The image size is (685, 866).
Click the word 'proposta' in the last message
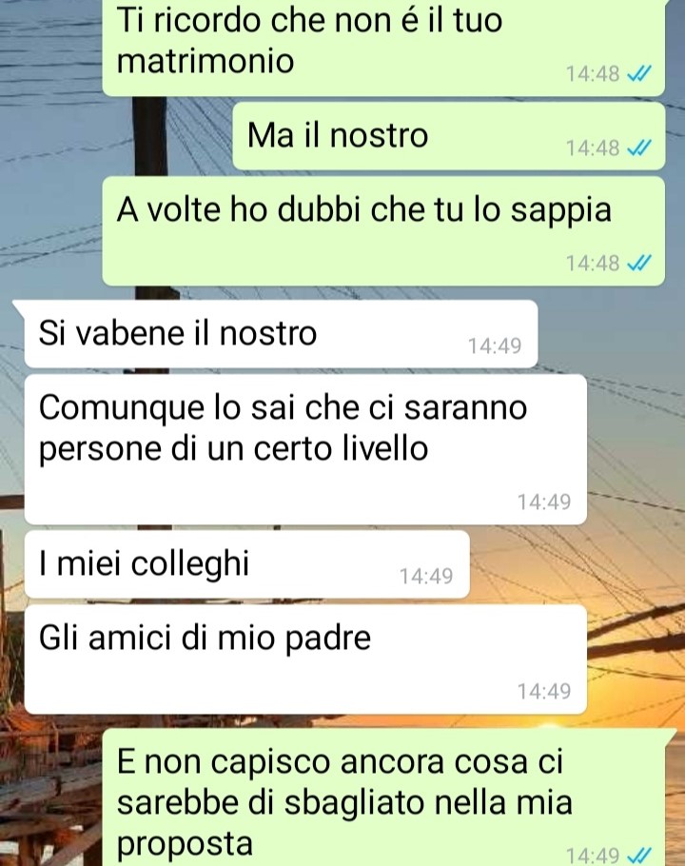click(x=185, y=844)
